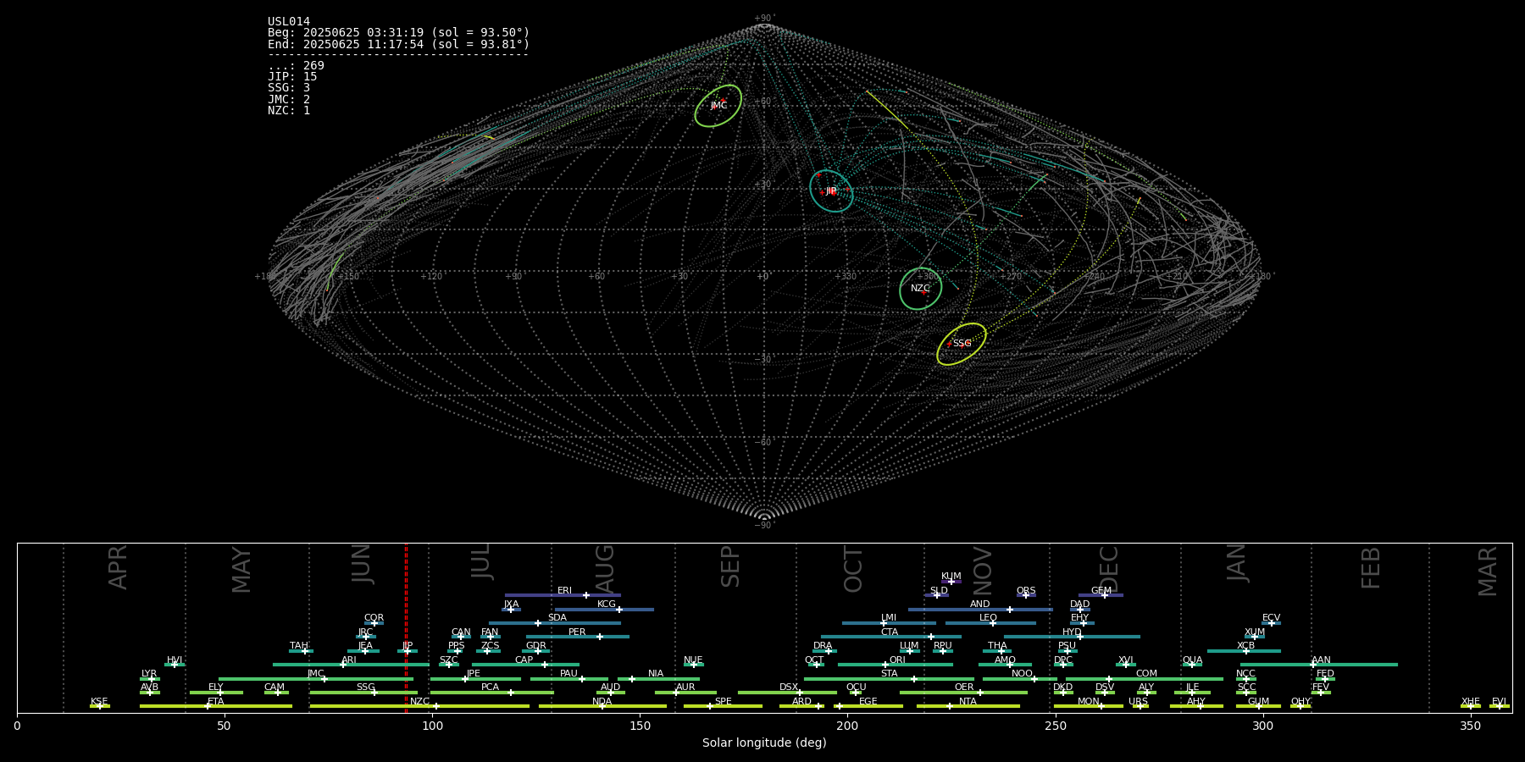Viewport: 1525px width, 762px height.
Task: Click the KCG shower label in timeline
Action: [607, 605]
